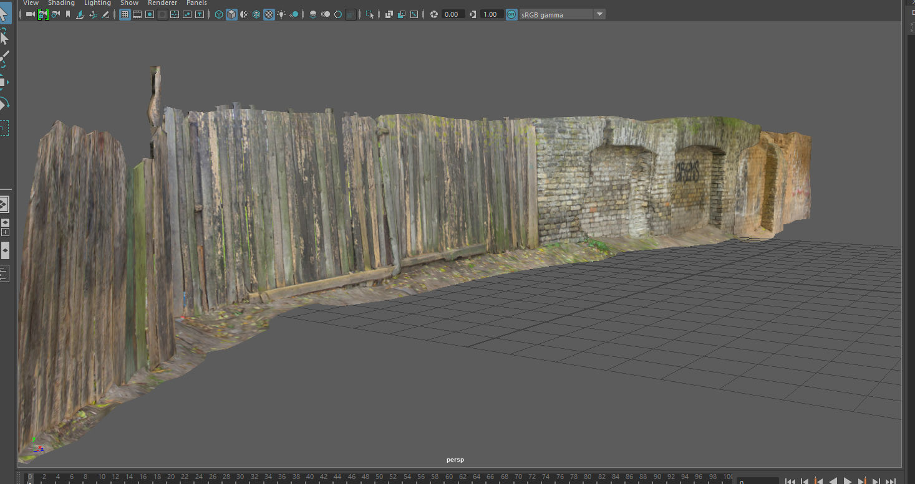Click the Exposure value field 0.00
This screenshot has height=484, width=915.
tap(453, 14)
